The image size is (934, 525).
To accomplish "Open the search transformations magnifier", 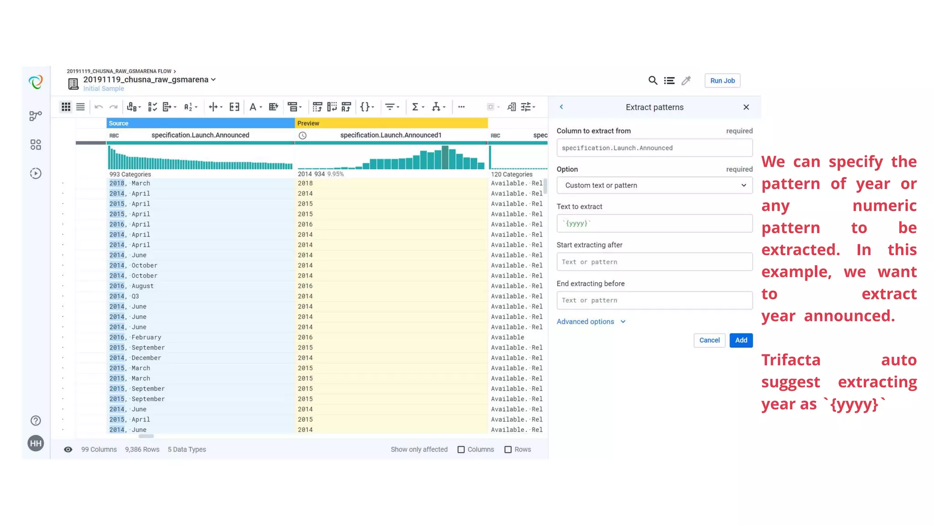I will 653,81.
